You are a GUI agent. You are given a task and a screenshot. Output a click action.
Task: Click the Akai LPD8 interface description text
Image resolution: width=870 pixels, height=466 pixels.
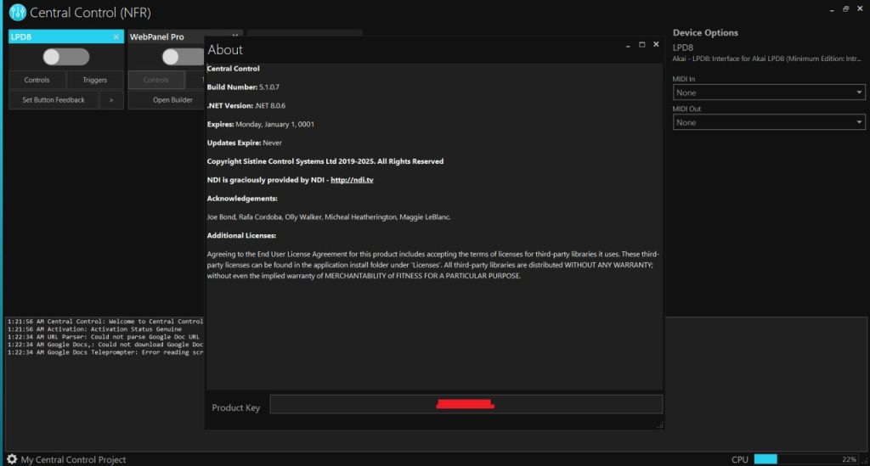pyautogui.click(x=767, y=59)
